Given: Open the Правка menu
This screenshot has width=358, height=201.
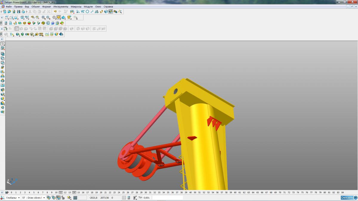Looking at the screenshot, I should [x=18, y=7].
